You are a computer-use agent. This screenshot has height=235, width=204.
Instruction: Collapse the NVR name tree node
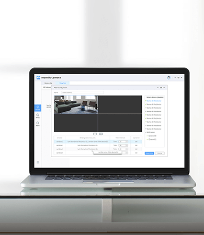pyautogui.click(x=150, y=132)
